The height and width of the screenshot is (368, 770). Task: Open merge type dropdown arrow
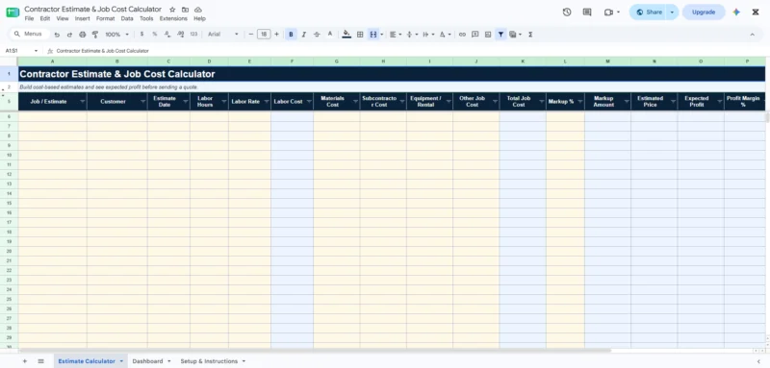tap(381, 35)
